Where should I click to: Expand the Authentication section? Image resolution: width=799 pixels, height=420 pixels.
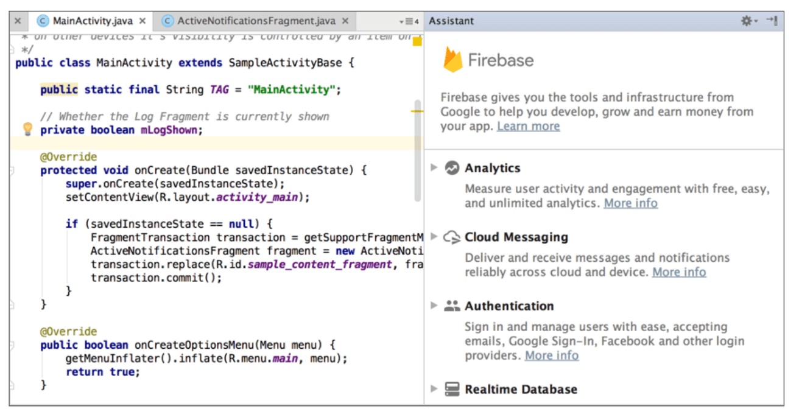coord(434,306)
